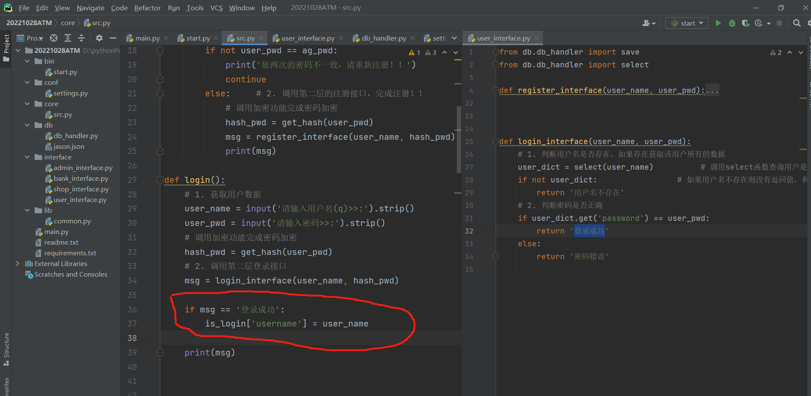Viewport: 811px width, 396px height.
Task: Click the warning count indicator in src.py editor
Action: click(414, 52)
